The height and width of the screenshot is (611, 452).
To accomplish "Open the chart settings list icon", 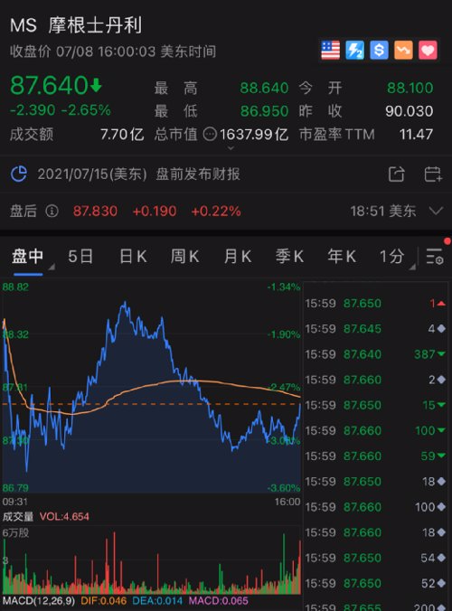I will (435, 257).
